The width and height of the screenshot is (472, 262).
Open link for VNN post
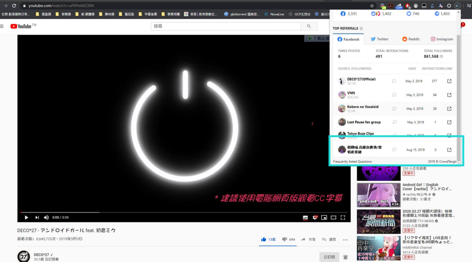449,95
